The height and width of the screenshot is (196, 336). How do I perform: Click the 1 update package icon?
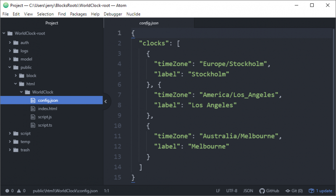click(311, 191)
